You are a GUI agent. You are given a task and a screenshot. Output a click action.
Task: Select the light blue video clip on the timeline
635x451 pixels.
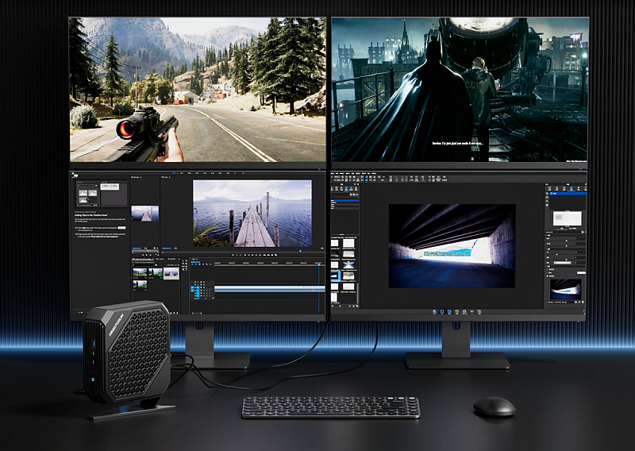(270, 287)
